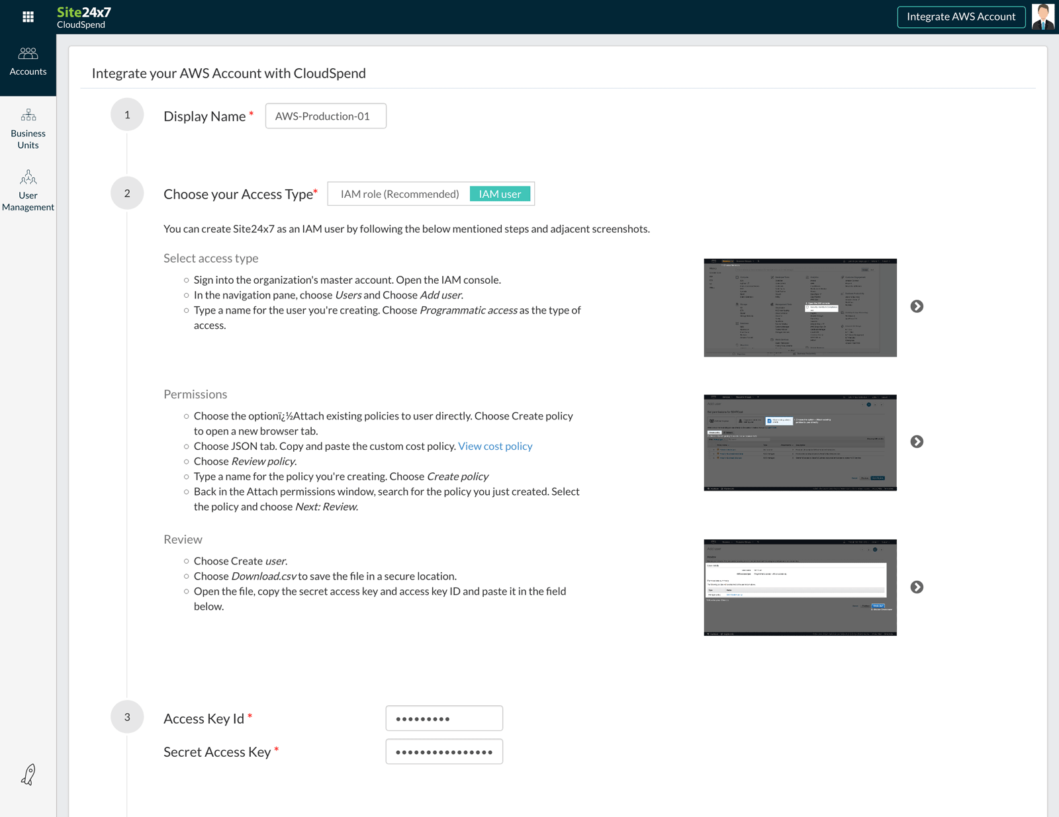Focus the Display Name input field

coord(326,116)
